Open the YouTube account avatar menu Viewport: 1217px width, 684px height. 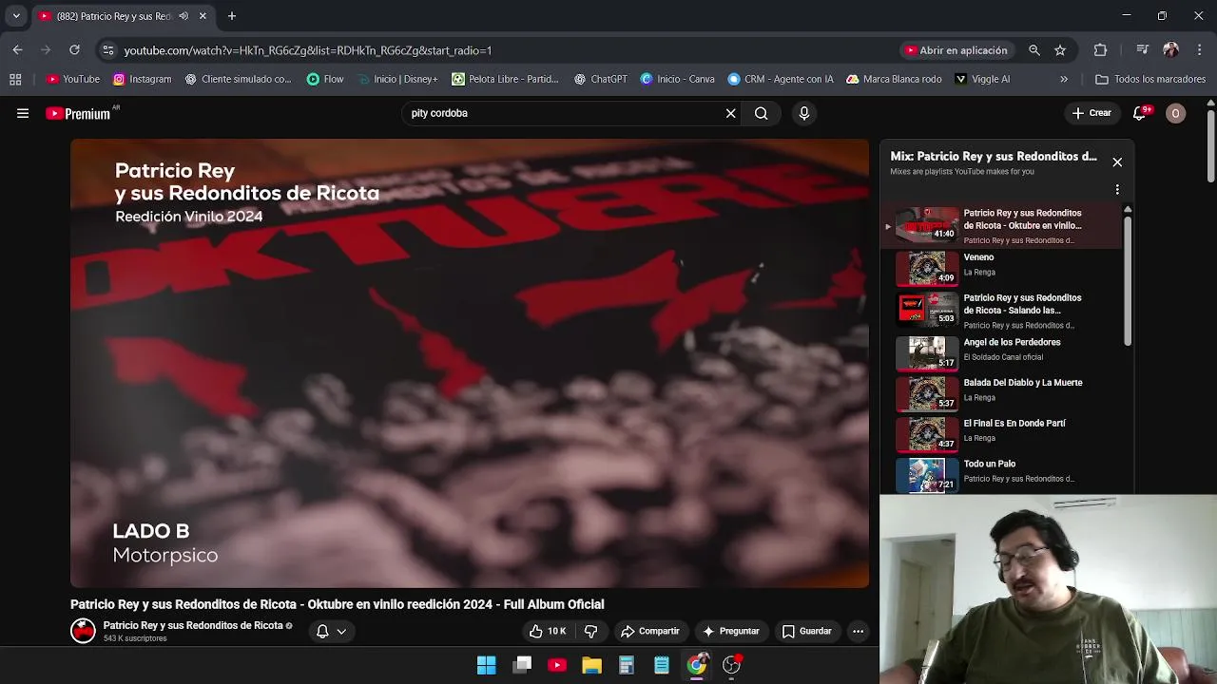tap(1175, 113)
